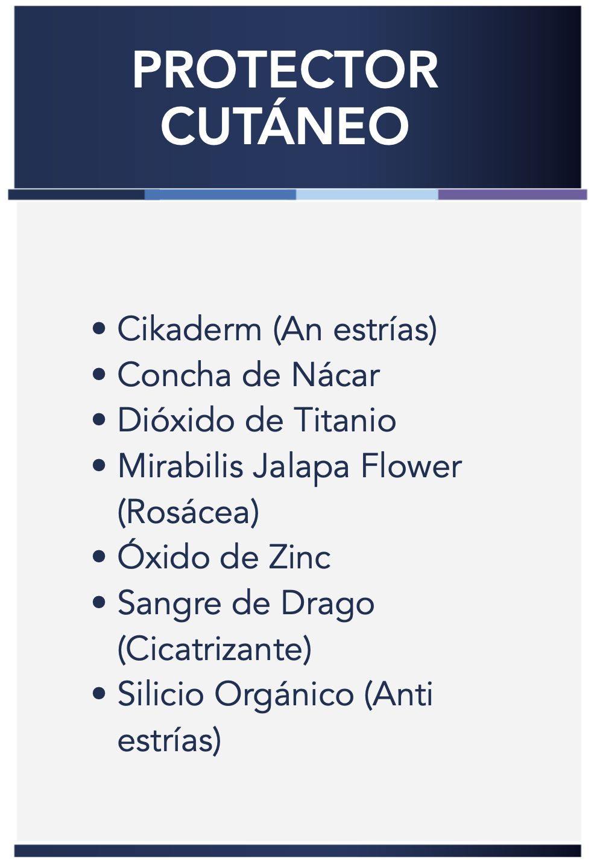Select the Sangre de Drago entry
The width and height of the screenshot is (597, 864).
click(246, 603)
